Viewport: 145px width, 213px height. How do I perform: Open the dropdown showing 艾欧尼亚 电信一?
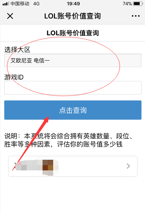click(x=73, y=60)
